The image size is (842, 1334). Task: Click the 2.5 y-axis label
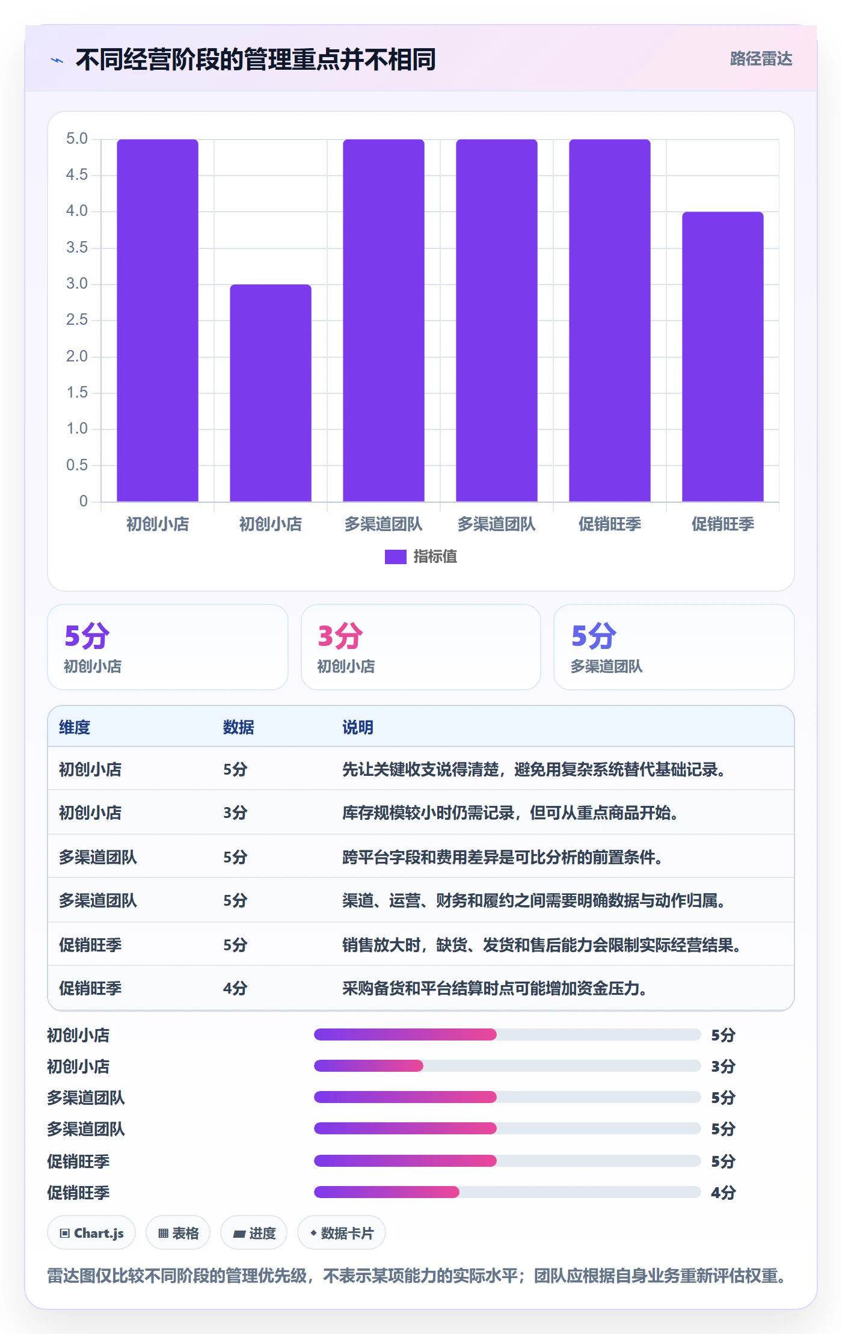tap(77, 320)
